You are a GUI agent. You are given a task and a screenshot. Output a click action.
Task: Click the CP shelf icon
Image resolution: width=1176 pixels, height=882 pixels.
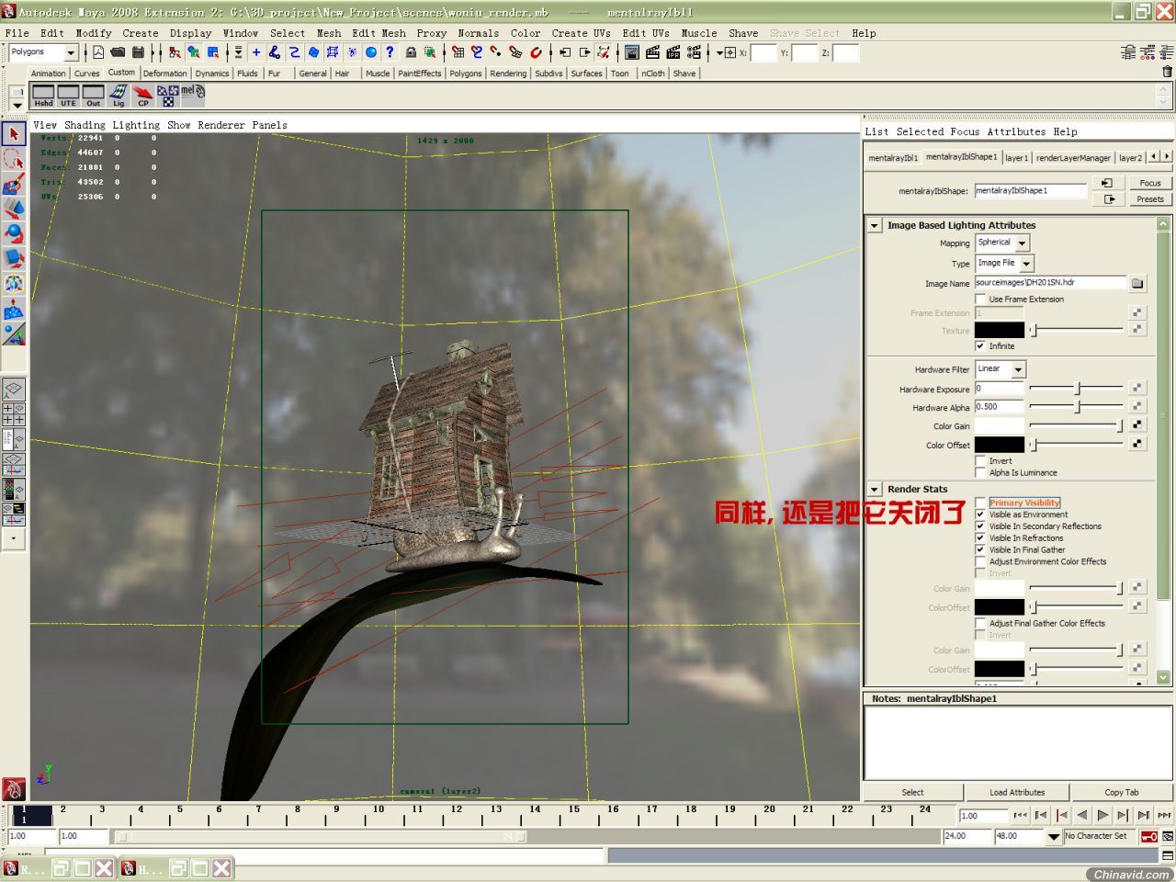[142, 95]
